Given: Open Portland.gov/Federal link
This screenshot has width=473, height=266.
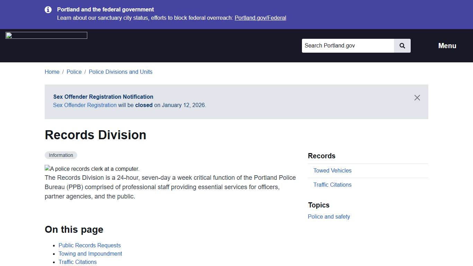Looking at the screenshot, I should tap(260, 18).
